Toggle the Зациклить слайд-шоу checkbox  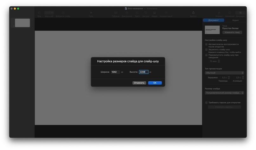[x=207, y=50]
